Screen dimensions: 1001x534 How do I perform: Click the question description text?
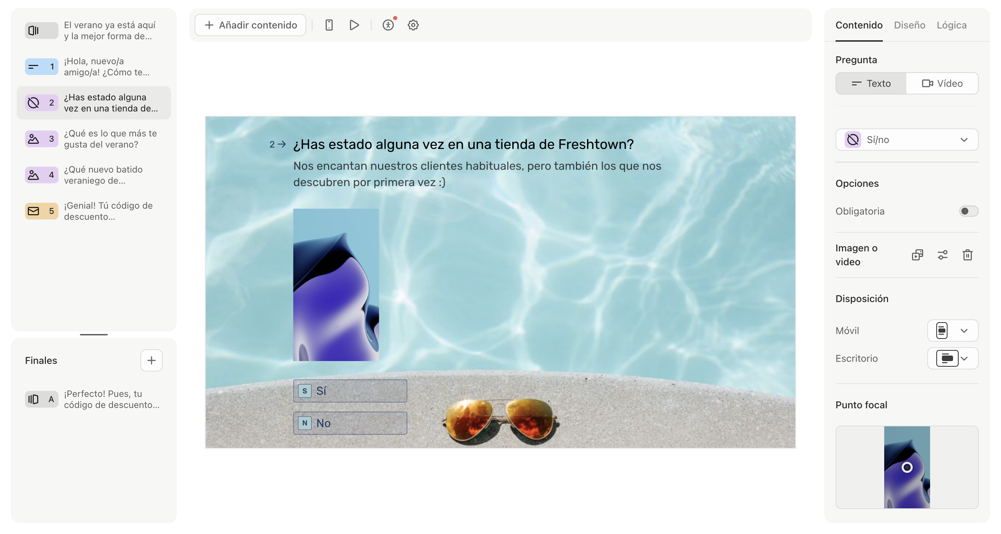(477, 174)
